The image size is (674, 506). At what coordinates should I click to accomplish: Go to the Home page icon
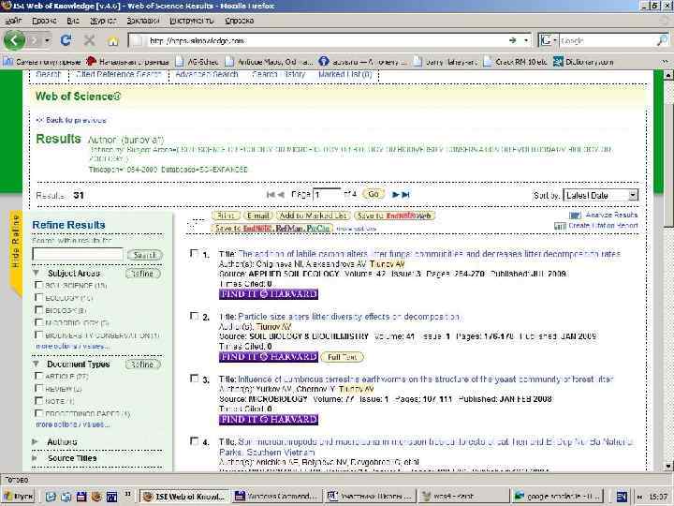click(113, 41)
